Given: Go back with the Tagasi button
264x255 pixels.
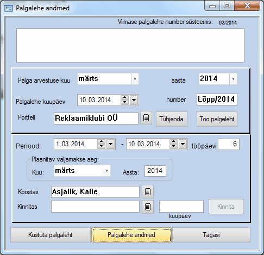Looking at the screenshot, I should coord(211,235).
